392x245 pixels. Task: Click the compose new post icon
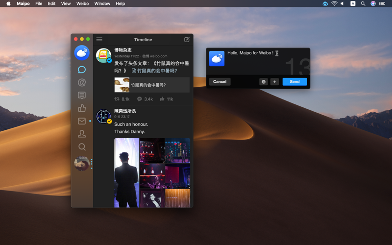click(x=187, y=40)
